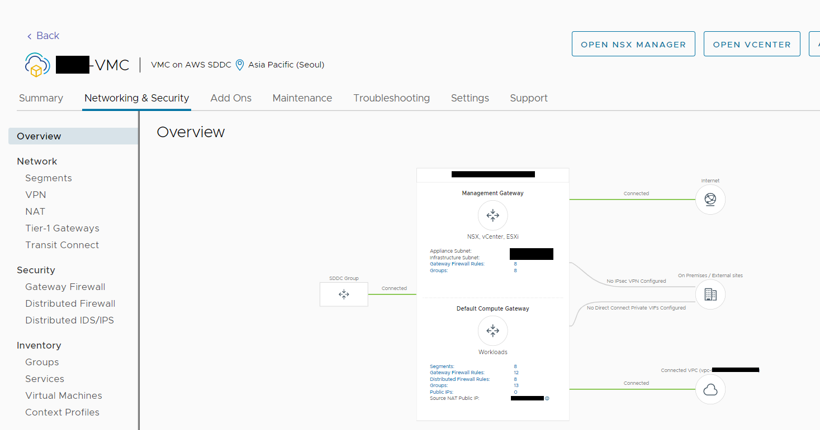Click Compute Gateway's Groups link

tap(439, 385)
